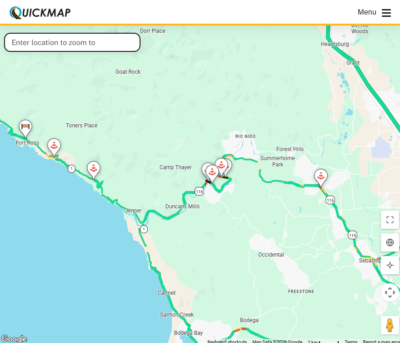The image size is (400, 343).
Task: Click the locate-me crosshair button
Action: tap(390, 265)
